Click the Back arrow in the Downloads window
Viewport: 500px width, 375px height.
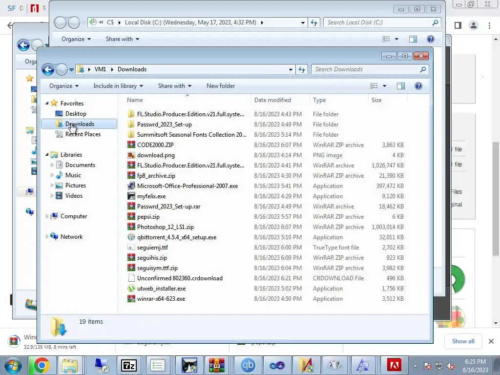point(48,69)
